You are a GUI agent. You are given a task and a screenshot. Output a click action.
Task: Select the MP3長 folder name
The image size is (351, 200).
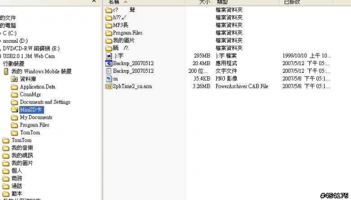point(121,25)
